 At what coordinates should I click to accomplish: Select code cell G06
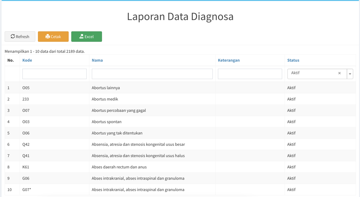[26, 178]
